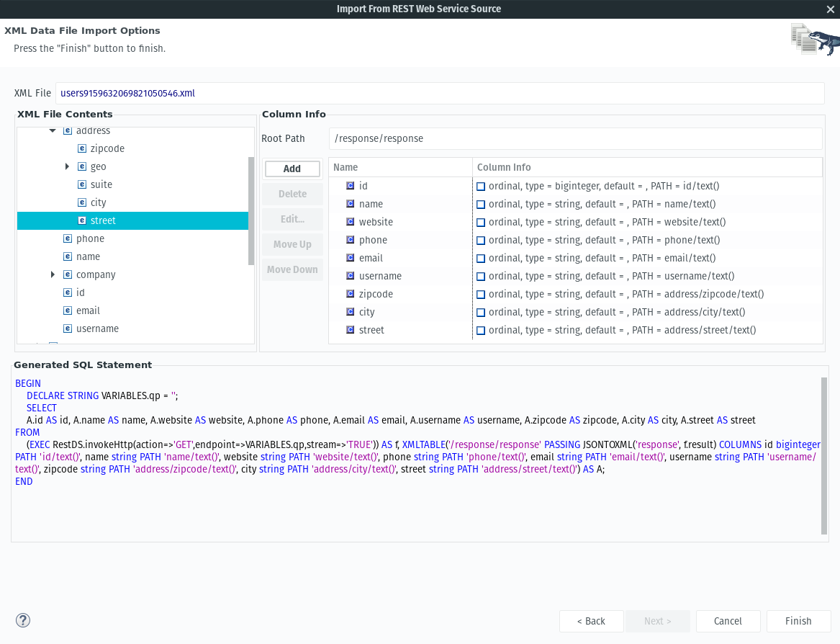Click the column icon for zipcode row
840x644 pixels.
pyautogui.click(x=351, y=294)
